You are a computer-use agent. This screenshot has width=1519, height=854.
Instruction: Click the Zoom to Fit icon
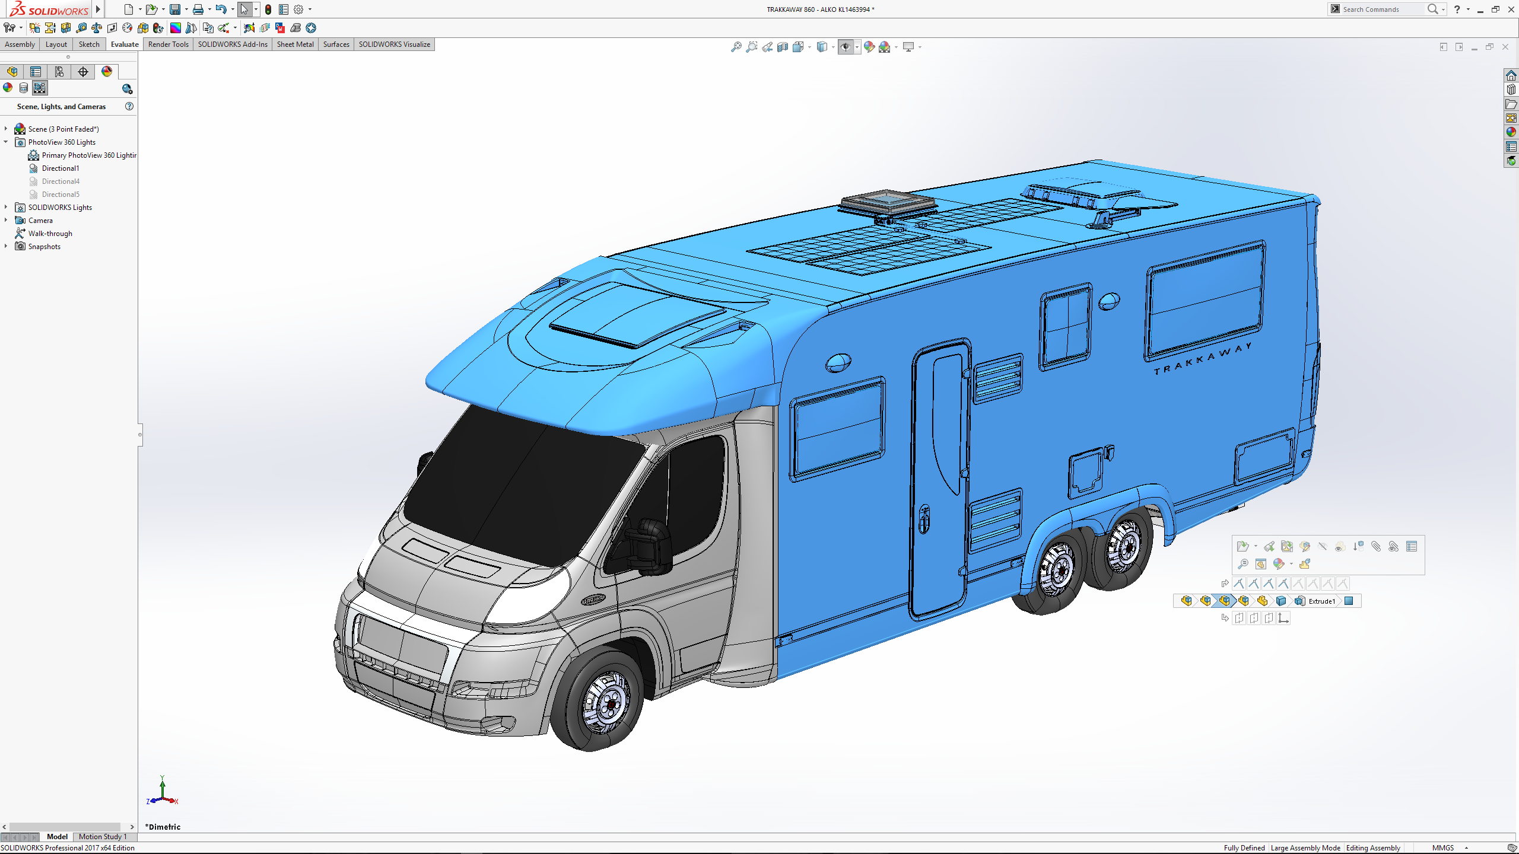(x=736, y=47)
